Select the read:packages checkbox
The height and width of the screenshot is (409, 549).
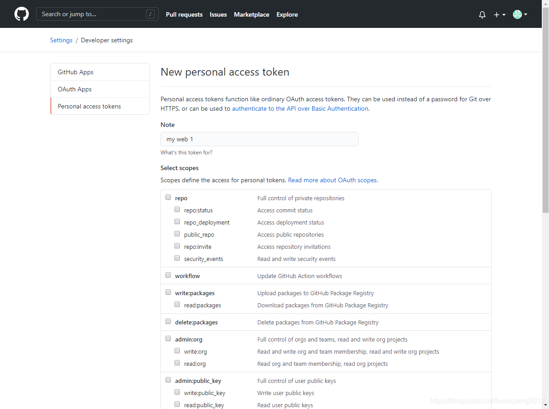[177, 305]
